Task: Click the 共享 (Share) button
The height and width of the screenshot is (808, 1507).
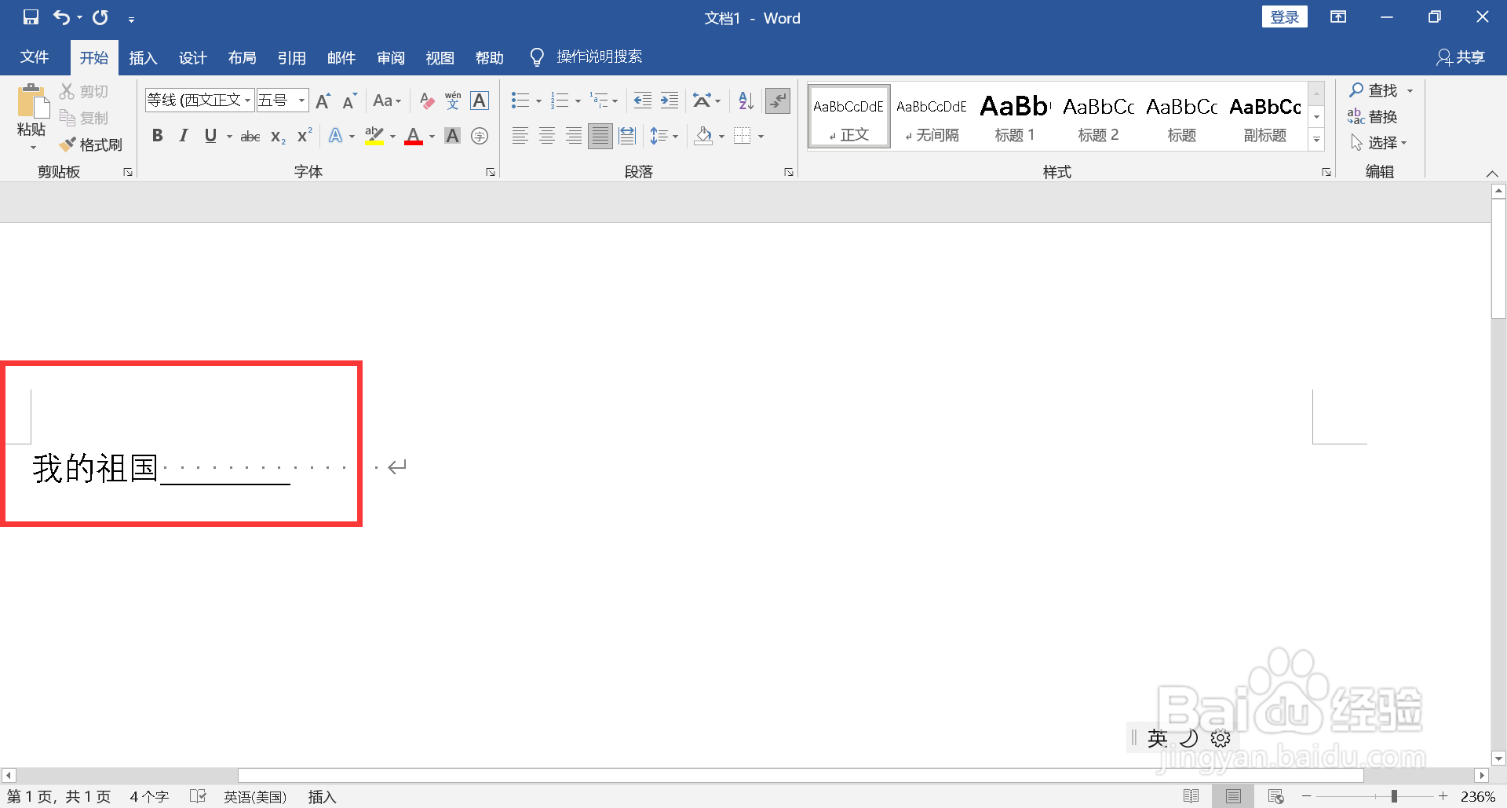Action: point(1461,57)
